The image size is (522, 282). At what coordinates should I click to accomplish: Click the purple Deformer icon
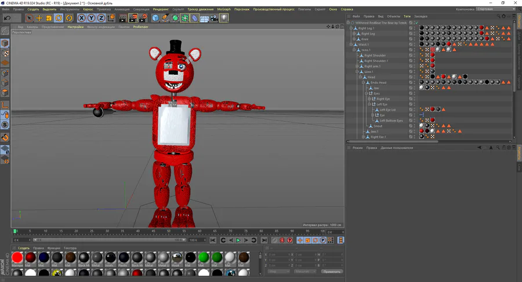(x=194, y=18)
